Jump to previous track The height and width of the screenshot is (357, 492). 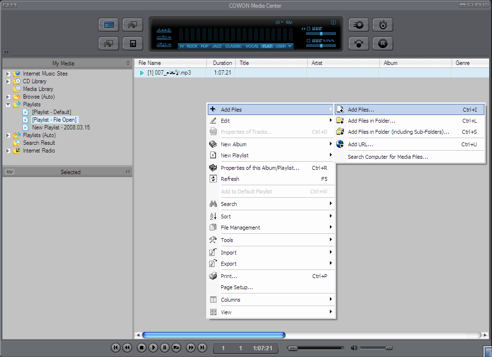[x=115, y=347]
